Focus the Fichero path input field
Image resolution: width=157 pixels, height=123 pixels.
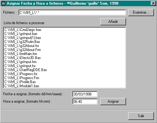pos(72,13)
